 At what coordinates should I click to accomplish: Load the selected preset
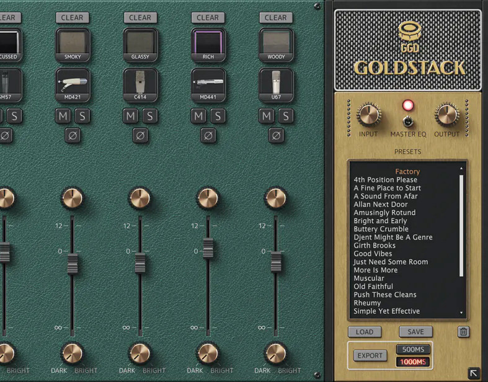365,332
